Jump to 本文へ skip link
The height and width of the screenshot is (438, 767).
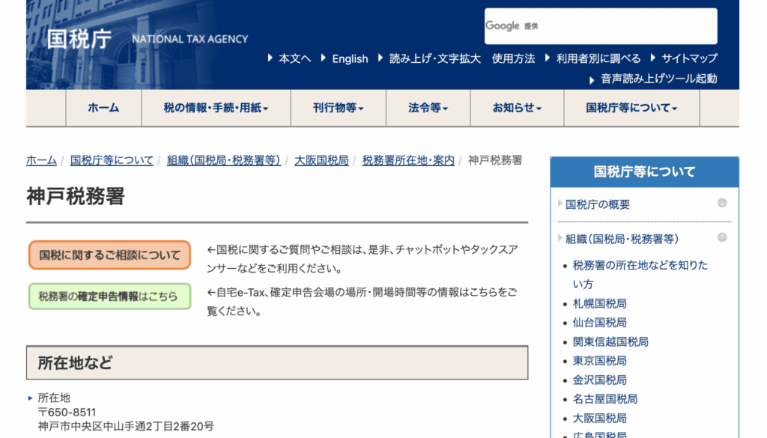[x=294, y=58]
